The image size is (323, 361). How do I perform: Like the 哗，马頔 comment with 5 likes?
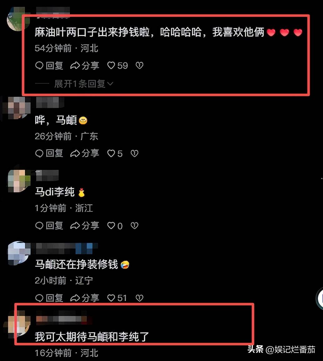(x=115, y=154)
